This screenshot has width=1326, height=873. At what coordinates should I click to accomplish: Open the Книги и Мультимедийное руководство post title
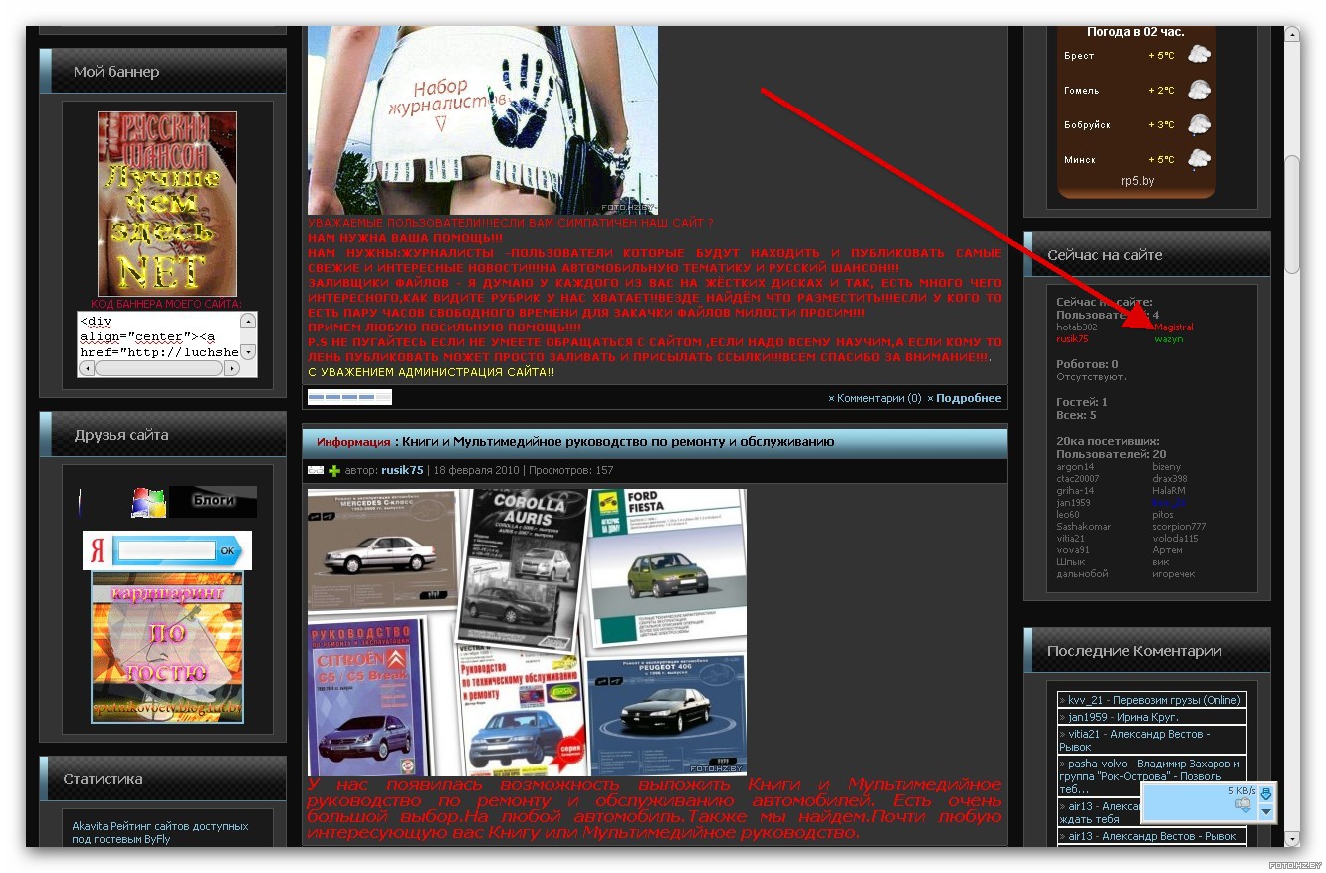coord(618,441)
